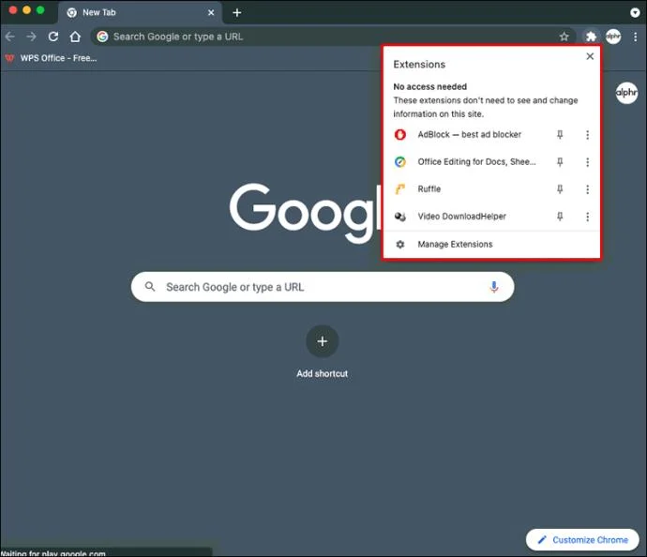Click the tab search dropdown arrow
The image size is (647, 557).
point(635,13)
